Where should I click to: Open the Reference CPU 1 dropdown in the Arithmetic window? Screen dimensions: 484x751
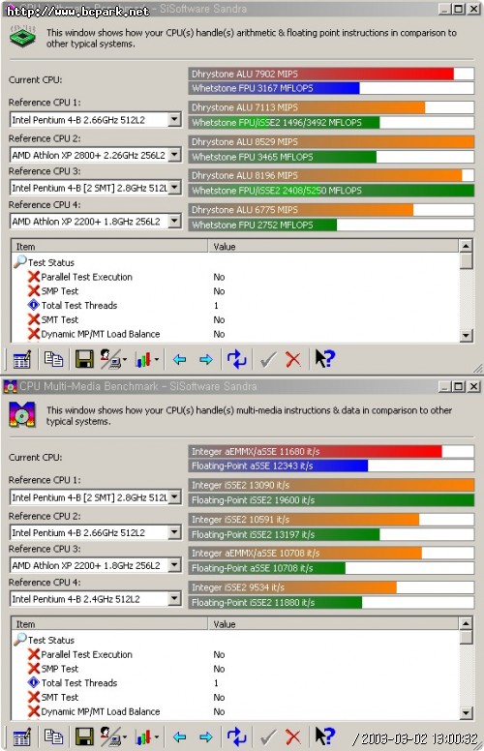tap(174, 119)
